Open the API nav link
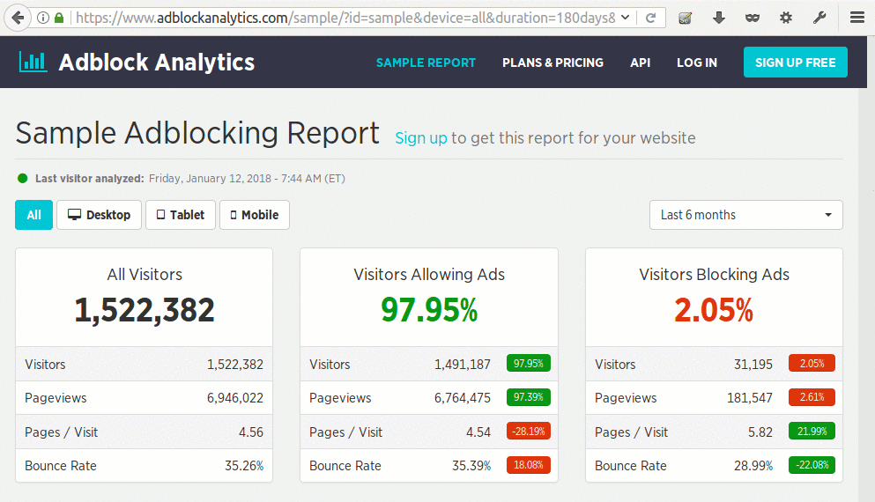 click(640, 63)
